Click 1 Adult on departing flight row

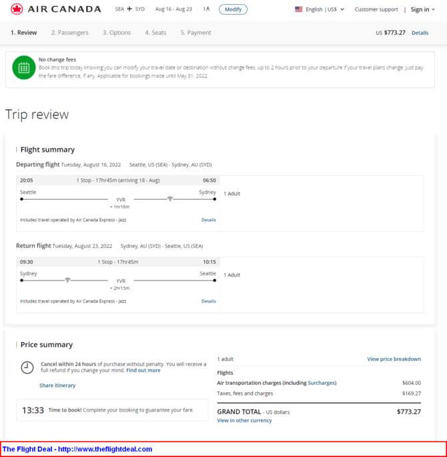click(232, 194)
